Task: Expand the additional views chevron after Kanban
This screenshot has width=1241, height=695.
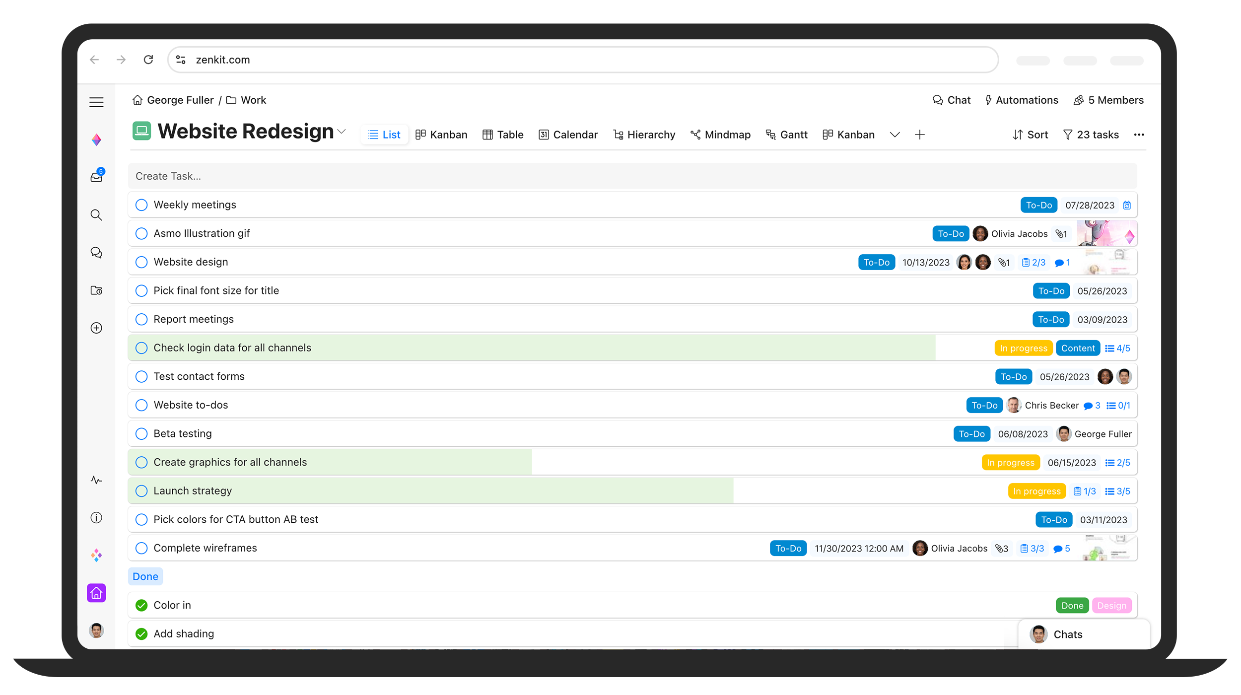Action: coord(895,135)
